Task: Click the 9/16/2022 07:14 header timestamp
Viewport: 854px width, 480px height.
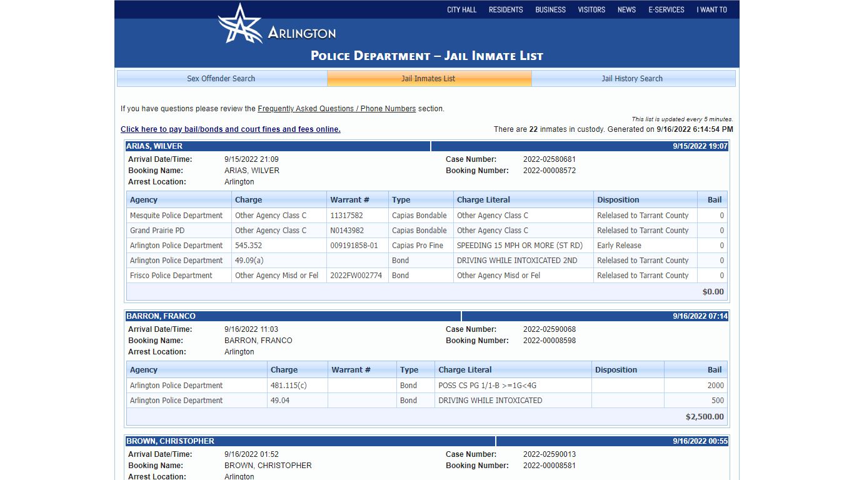Action: click(700, 316)
